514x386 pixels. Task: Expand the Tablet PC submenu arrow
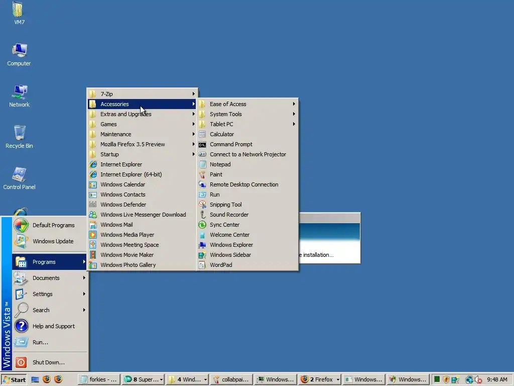point(294,124)
